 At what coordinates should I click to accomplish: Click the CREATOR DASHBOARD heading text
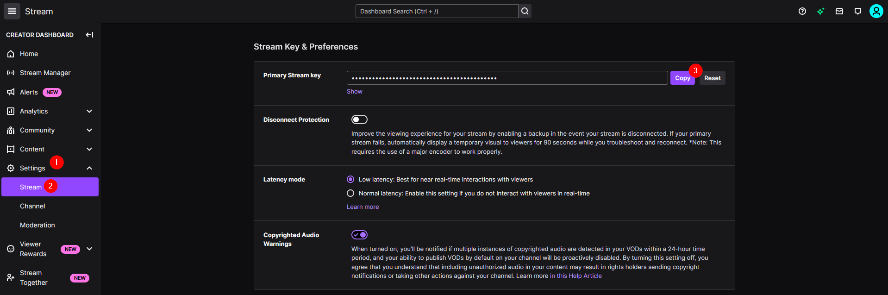pos(40,35)
